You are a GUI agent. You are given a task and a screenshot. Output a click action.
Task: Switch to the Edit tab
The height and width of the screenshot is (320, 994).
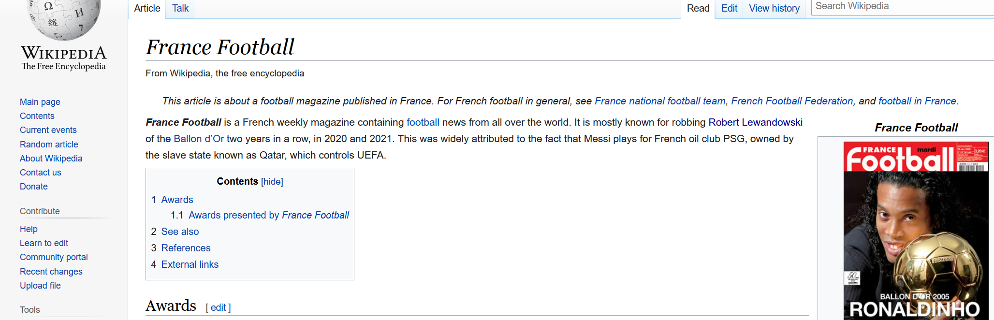(729, 8)
